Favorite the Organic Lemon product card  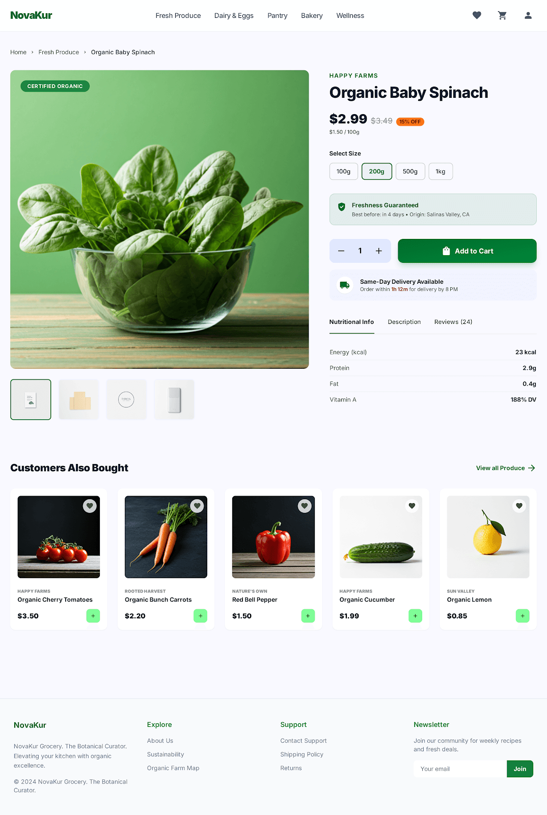click(x=519, y=506)
